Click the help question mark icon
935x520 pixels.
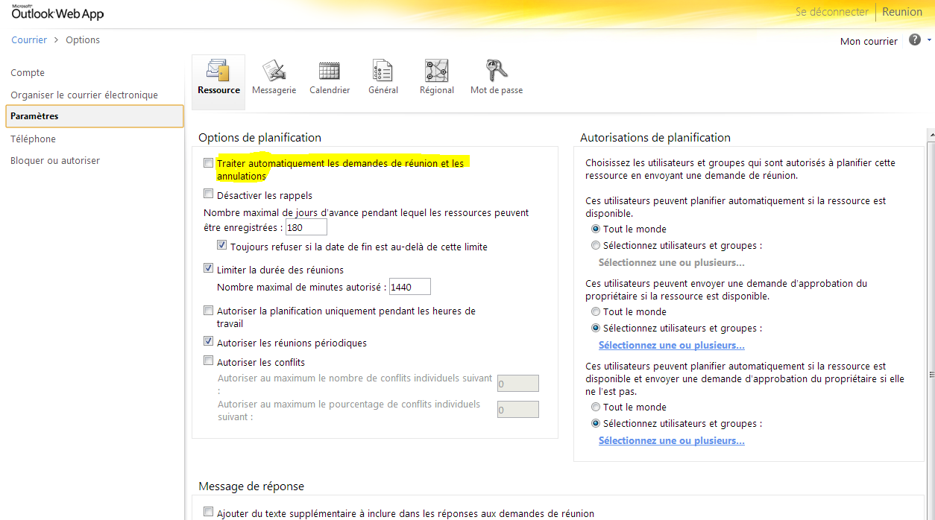915,40
